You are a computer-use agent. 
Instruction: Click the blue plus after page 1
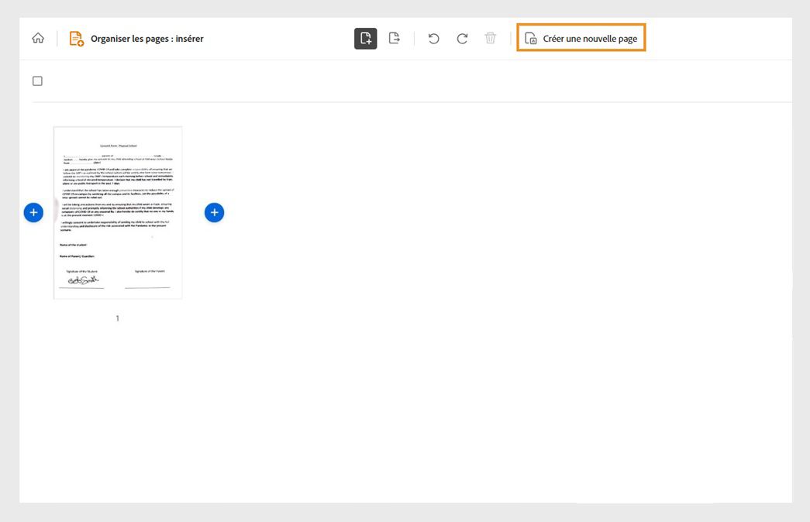215,211
